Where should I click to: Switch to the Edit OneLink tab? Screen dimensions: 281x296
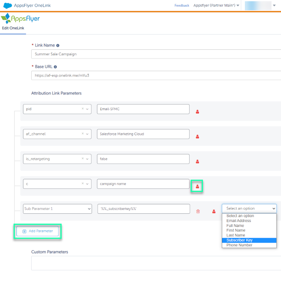pyautogui.click(x=13, y=28)
